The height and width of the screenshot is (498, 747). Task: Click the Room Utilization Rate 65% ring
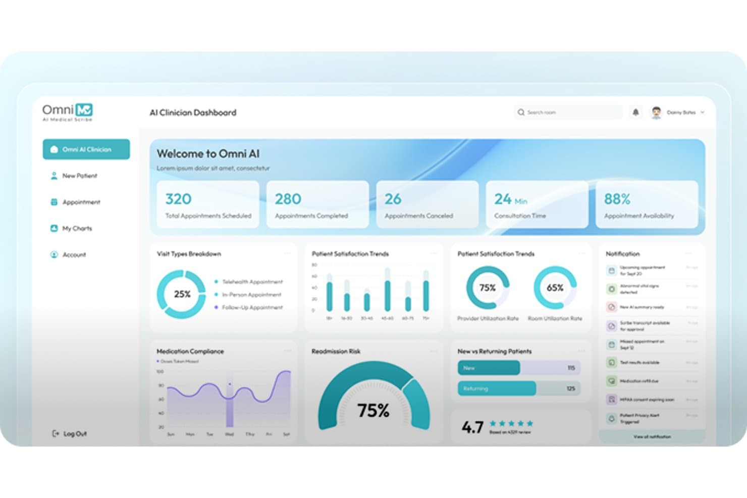click(x=555, y=288)
